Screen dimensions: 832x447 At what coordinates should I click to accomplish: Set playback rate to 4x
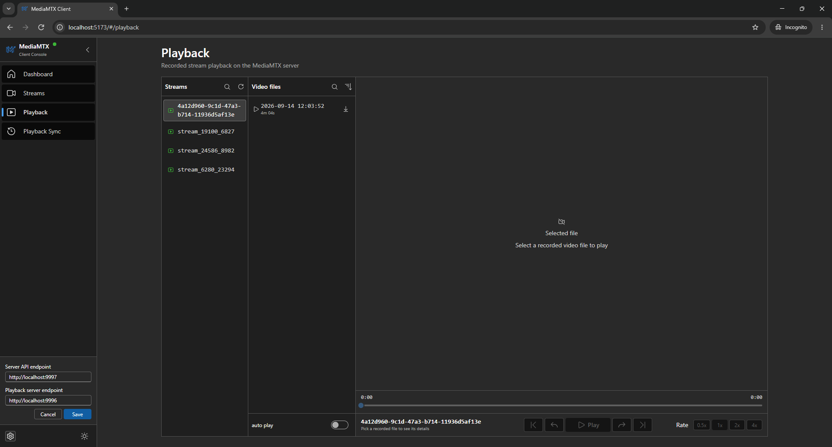pyautogui.click(x=754, y=425)
